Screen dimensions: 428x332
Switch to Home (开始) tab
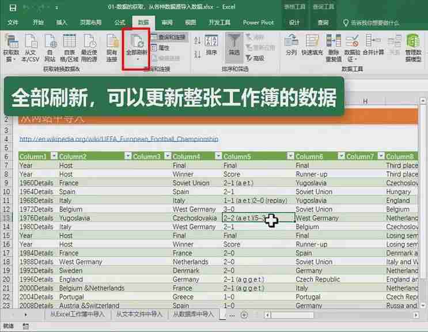point(38,22)
